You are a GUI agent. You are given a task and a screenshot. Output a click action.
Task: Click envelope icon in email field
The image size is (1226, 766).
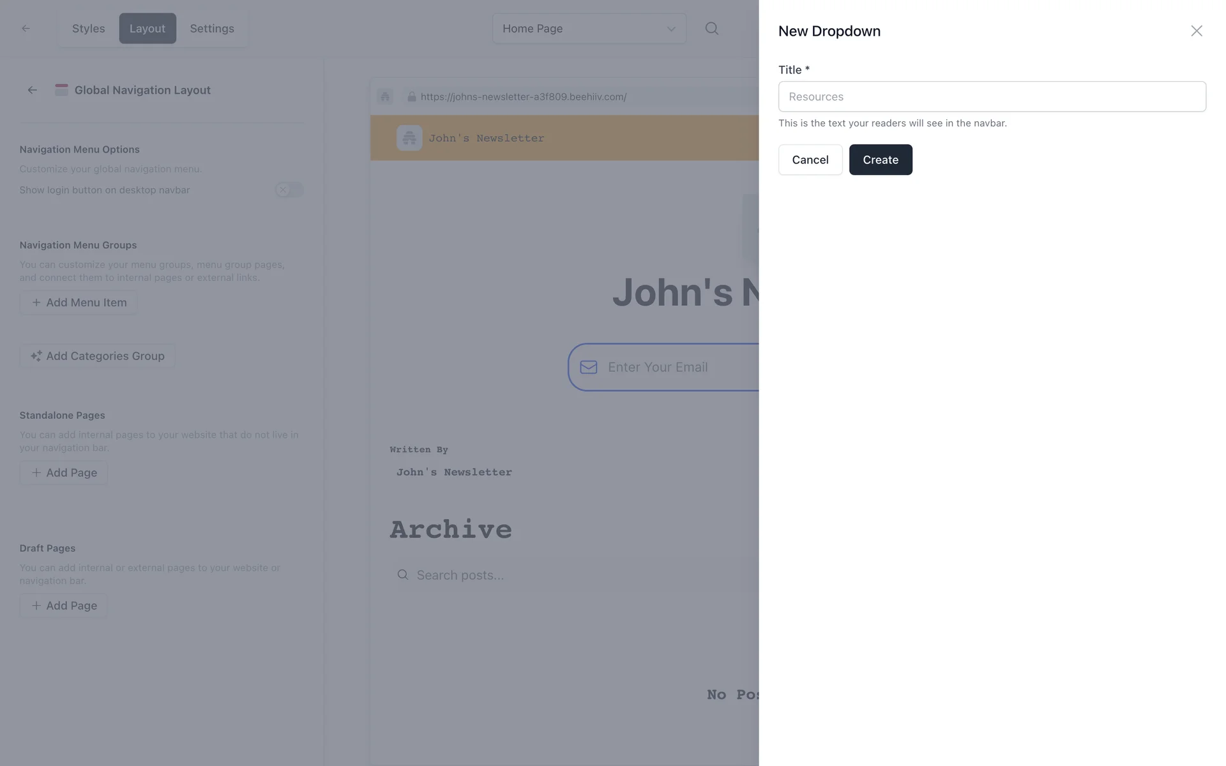588,367
